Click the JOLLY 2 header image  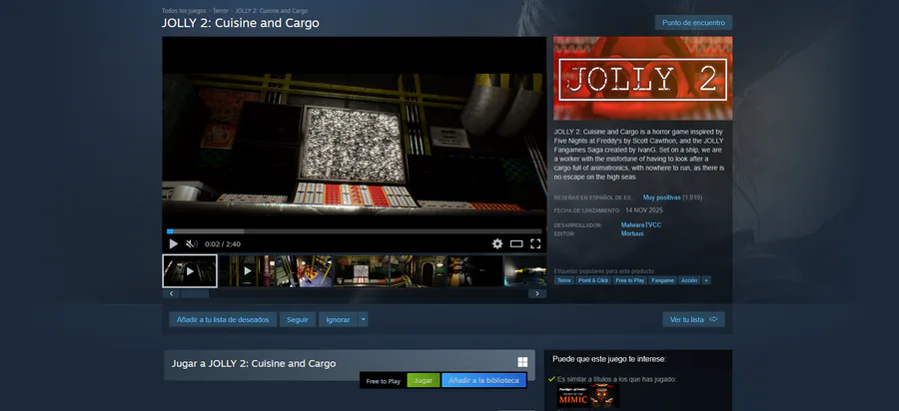642,79
